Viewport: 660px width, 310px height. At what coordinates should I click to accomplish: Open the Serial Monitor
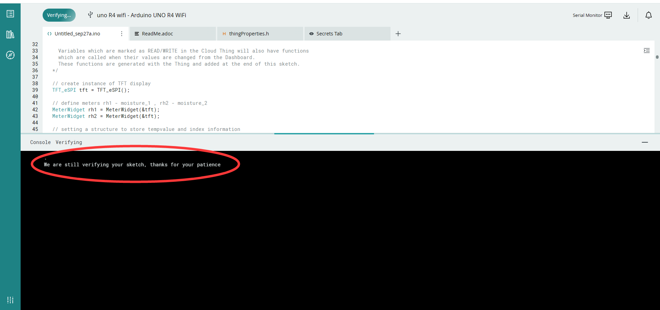tap(592, 15)
